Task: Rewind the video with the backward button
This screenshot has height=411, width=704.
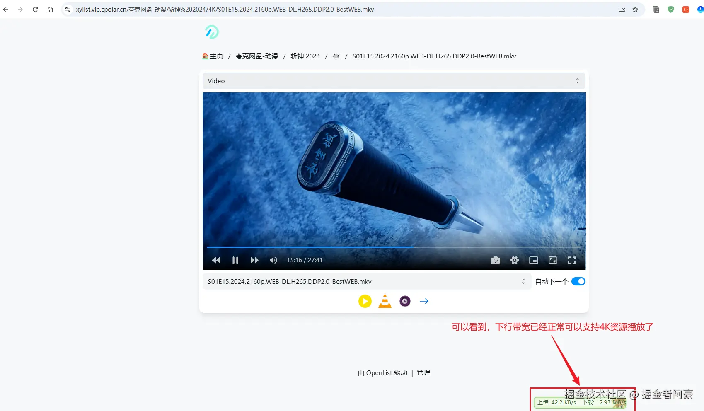Action: pyautogui.click(x=216, y=260)
